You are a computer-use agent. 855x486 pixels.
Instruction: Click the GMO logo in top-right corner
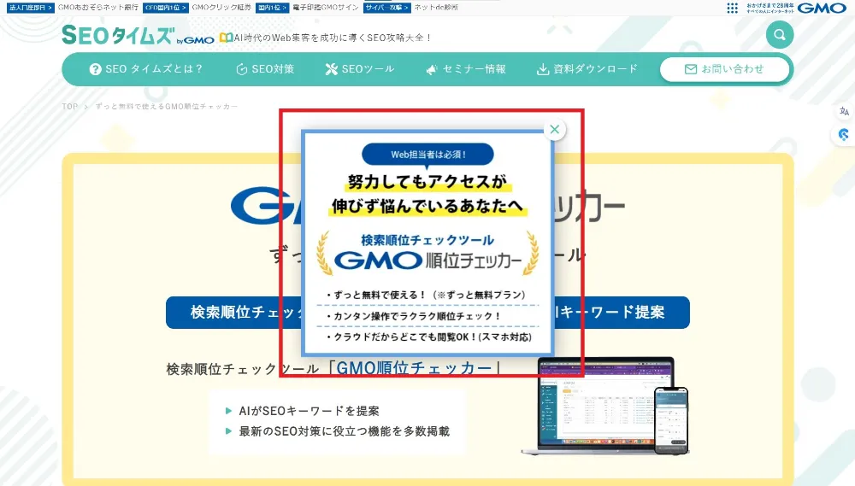point(822,8)
